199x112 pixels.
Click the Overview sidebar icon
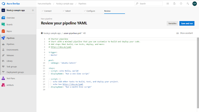click(x=3, y=18)
